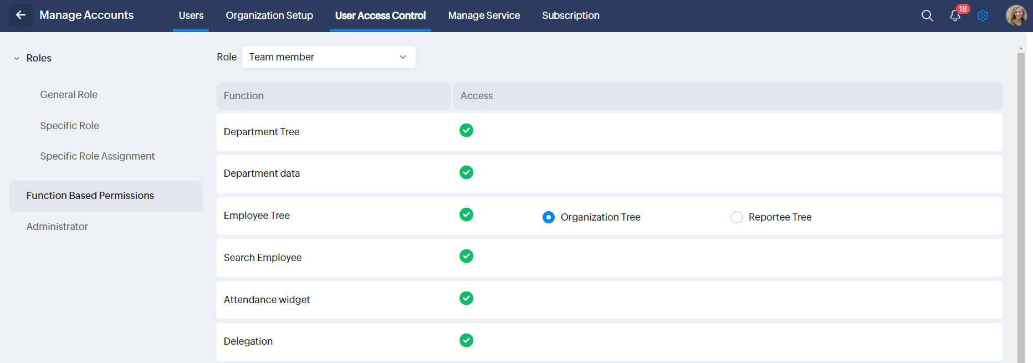Click the back arrow beside Manage Accounts
The width and height of the screenshot is (1033, 363).
pos(21,16)
